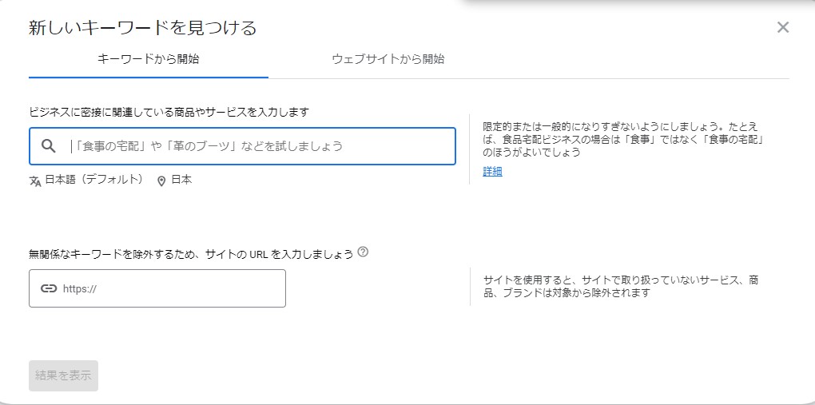Click the サイトを使用すると description text
Image resolution: width=815 pixels, height=405 pixels.
[623, 286]
